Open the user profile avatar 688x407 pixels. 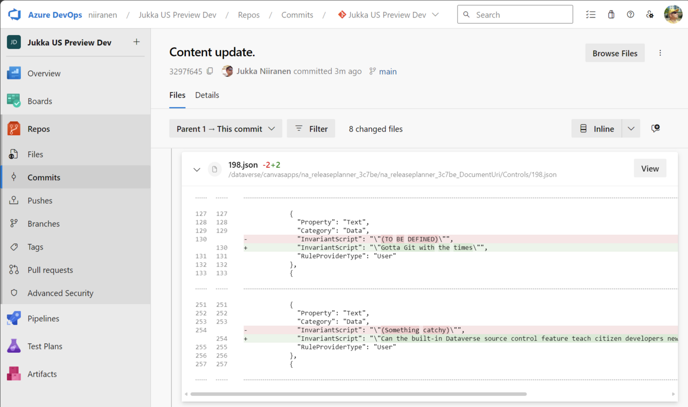pyautogui.click(x=673, y=14)
